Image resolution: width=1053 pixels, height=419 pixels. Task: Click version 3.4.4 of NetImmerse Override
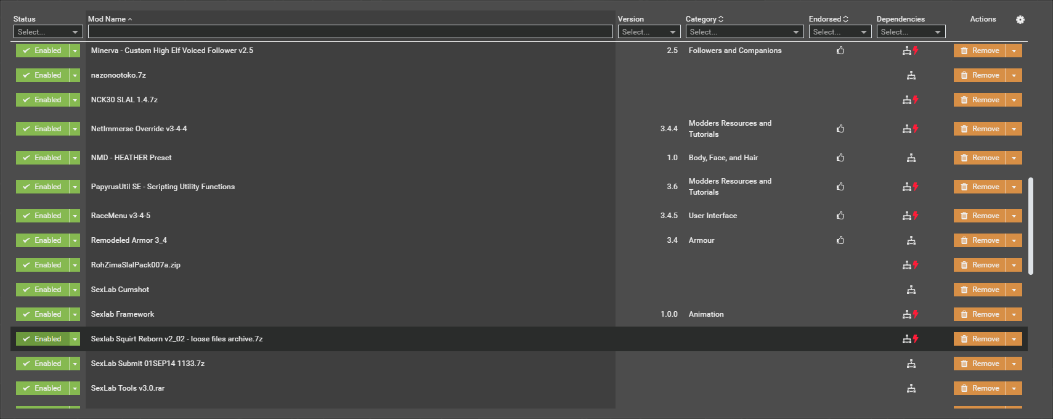[x=669, y=129]
